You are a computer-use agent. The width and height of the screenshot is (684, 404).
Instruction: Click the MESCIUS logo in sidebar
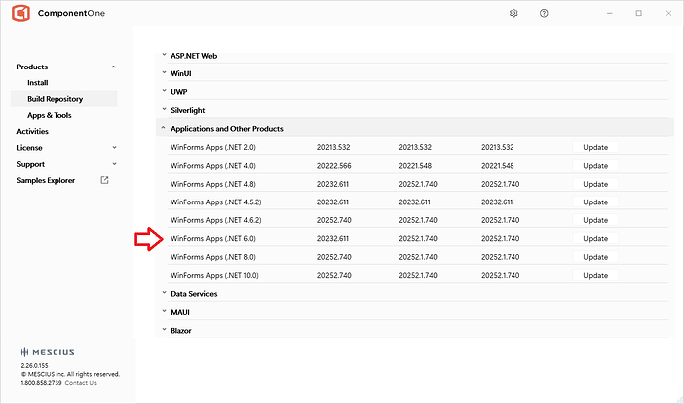click(x=48, y=352)
